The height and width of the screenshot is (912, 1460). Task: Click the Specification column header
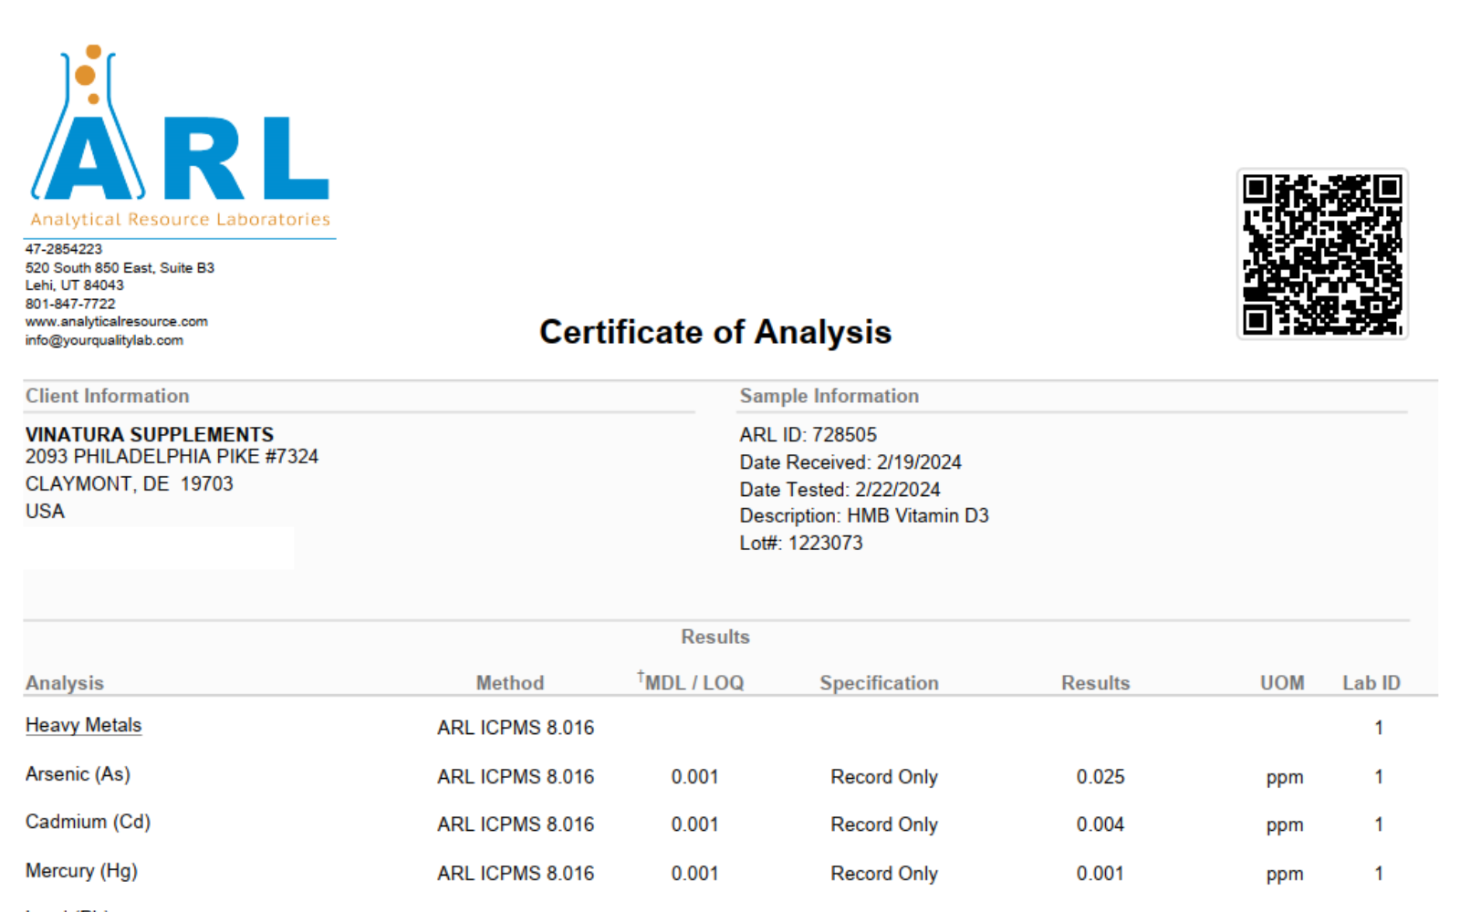[879, 683]
